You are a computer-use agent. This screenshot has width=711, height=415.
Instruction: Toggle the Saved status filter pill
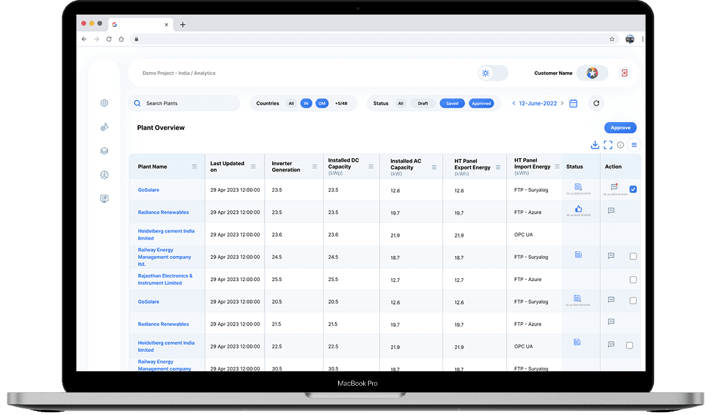tap(452, 103)
